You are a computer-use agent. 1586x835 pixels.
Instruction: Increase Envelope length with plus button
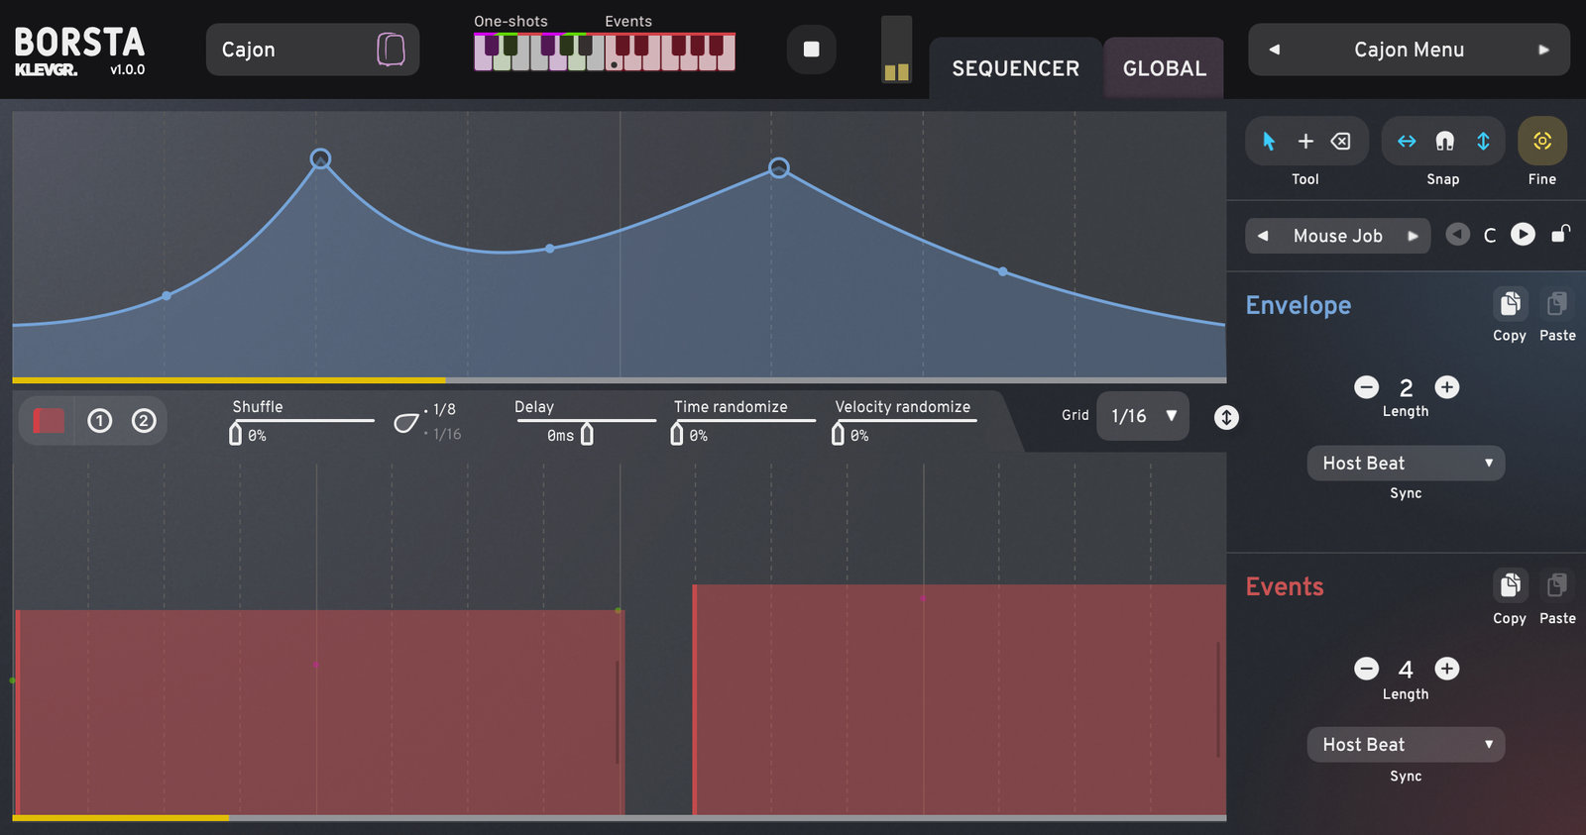pyautogui.click(x=1447, y=387)
